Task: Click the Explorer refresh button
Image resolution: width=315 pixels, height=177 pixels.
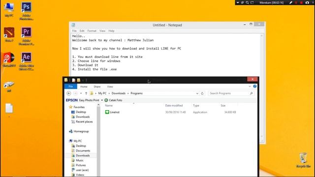Action: 202,93
